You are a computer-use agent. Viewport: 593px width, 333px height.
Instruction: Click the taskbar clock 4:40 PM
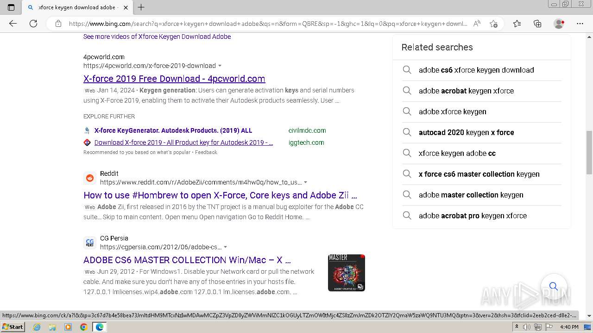pyautogui.click(x=569, y=327)
